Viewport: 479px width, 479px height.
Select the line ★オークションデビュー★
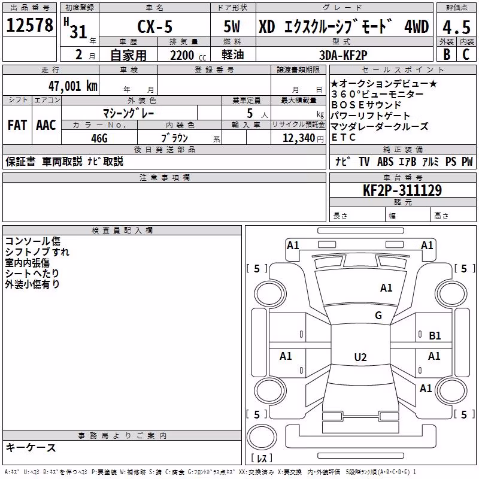click(x=384, y=83)
